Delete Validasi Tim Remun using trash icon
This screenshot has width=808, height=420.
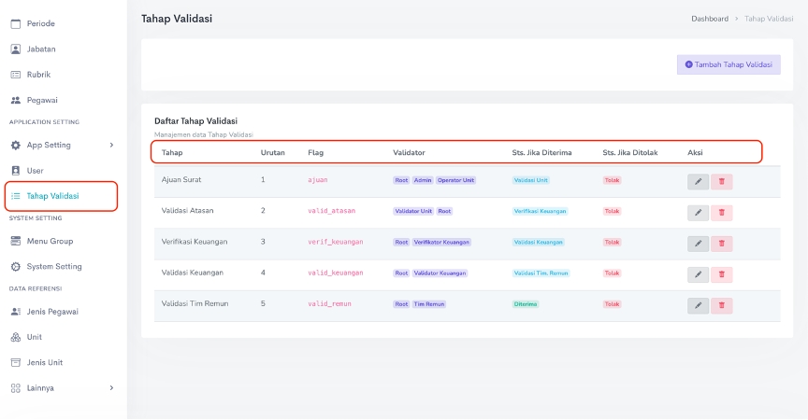721,305
